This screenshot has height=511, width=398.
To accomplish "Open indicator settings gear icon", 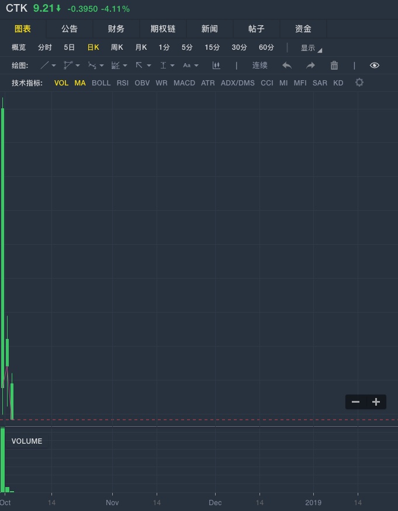I will point(359,83).
